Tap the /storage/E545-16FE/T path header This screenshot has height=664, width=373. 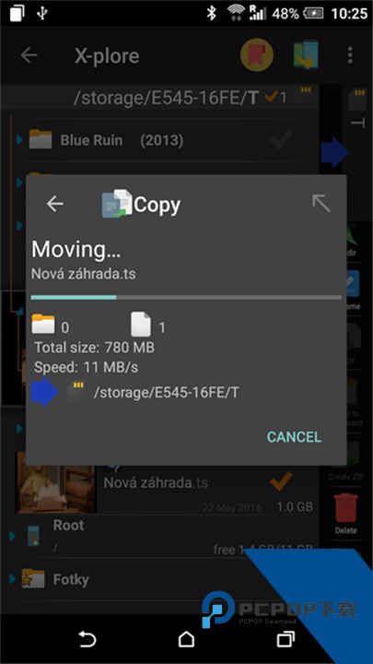click(166, 98)
